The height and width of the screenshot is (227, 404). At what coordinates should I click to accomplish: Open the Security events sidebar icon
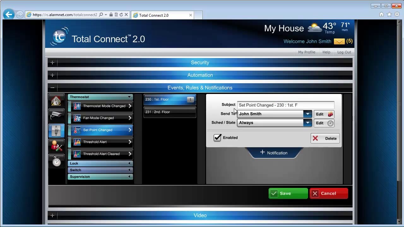(56, 101)
